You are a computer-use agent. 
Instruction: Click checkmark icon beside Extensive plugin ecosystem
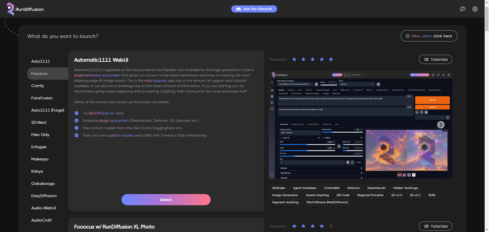click(x=76, y=120)
